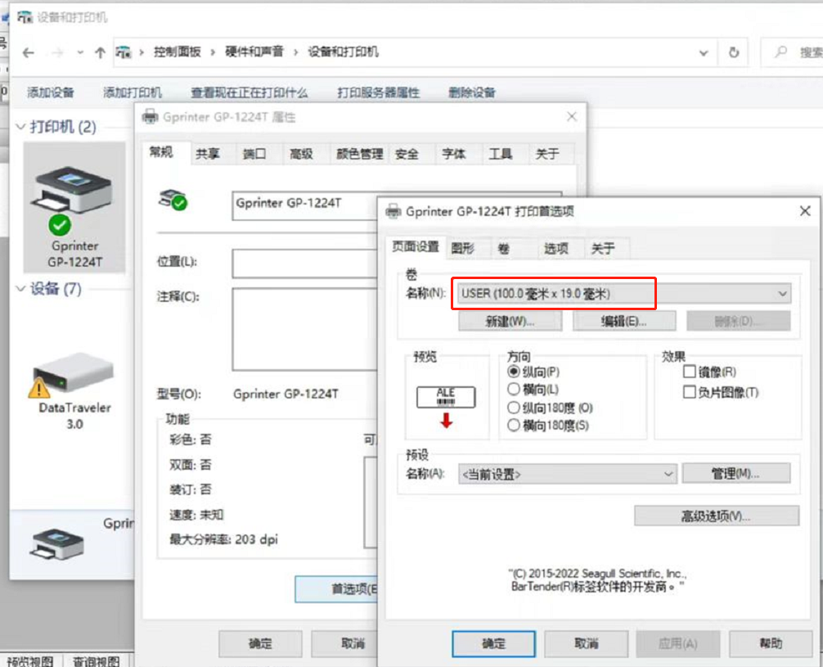The width and height of the screenshot is (823, 667).
Task: Click 取消 in the properties dialog
Action: [344, 643]
